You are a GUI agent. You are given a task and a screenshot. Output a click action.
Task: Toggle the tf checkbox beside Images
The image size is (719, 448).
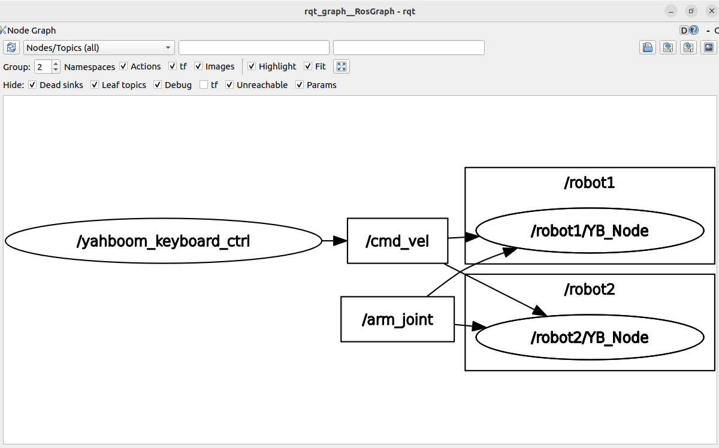coord(173,66)
